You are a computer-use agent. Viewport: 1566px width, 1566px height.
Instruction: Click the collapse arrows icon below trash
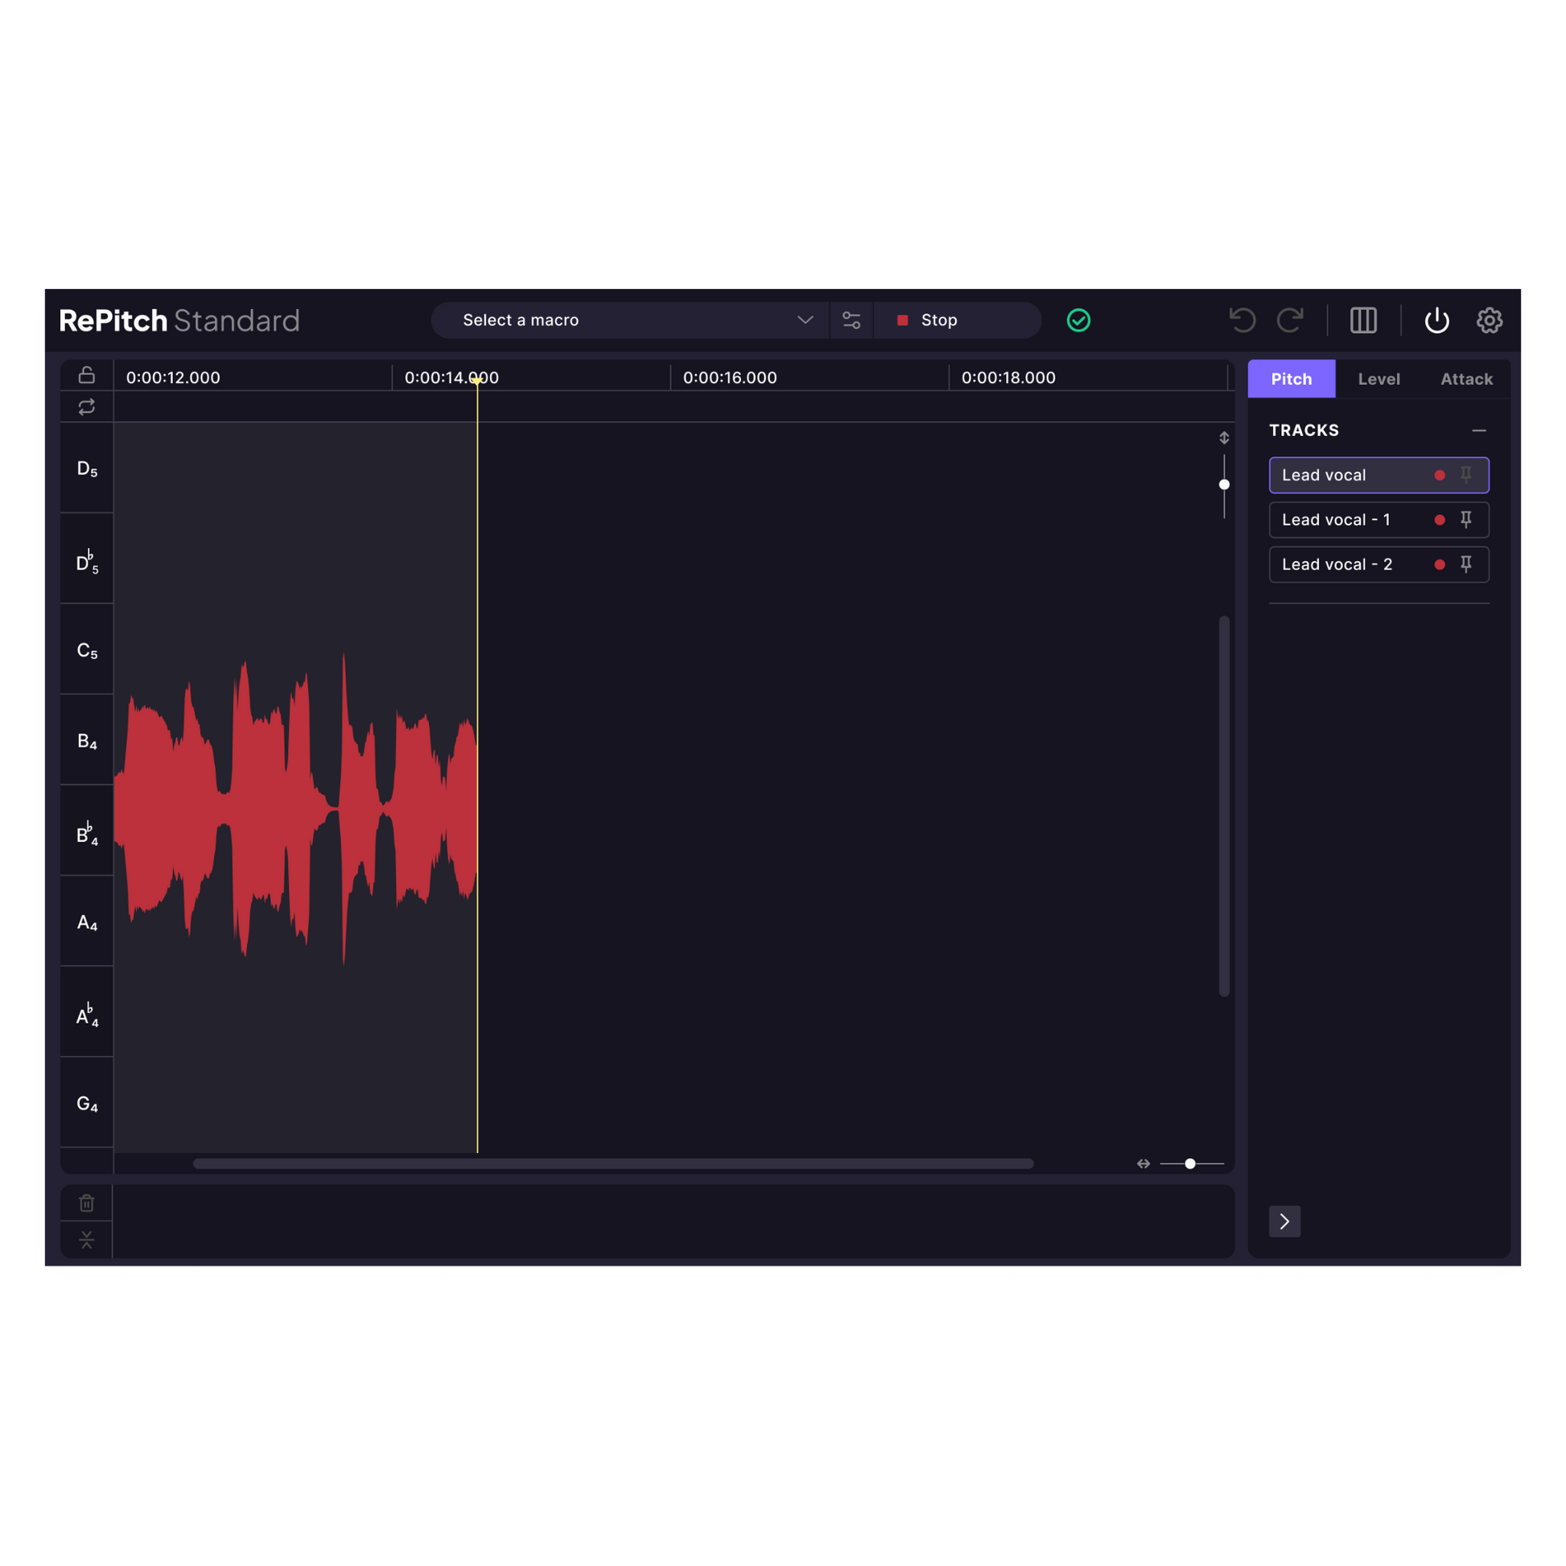click(x=87, y=1239)
